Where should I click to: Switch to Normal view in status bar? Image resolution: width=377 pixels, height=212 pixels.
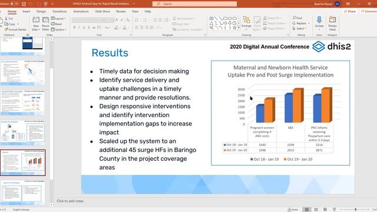point(306,210)
